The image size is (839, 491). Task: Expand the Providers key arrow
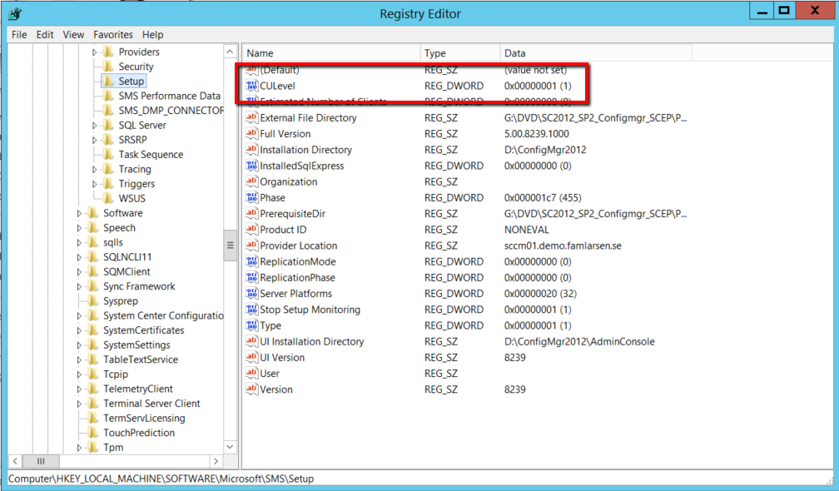point(95,52)
